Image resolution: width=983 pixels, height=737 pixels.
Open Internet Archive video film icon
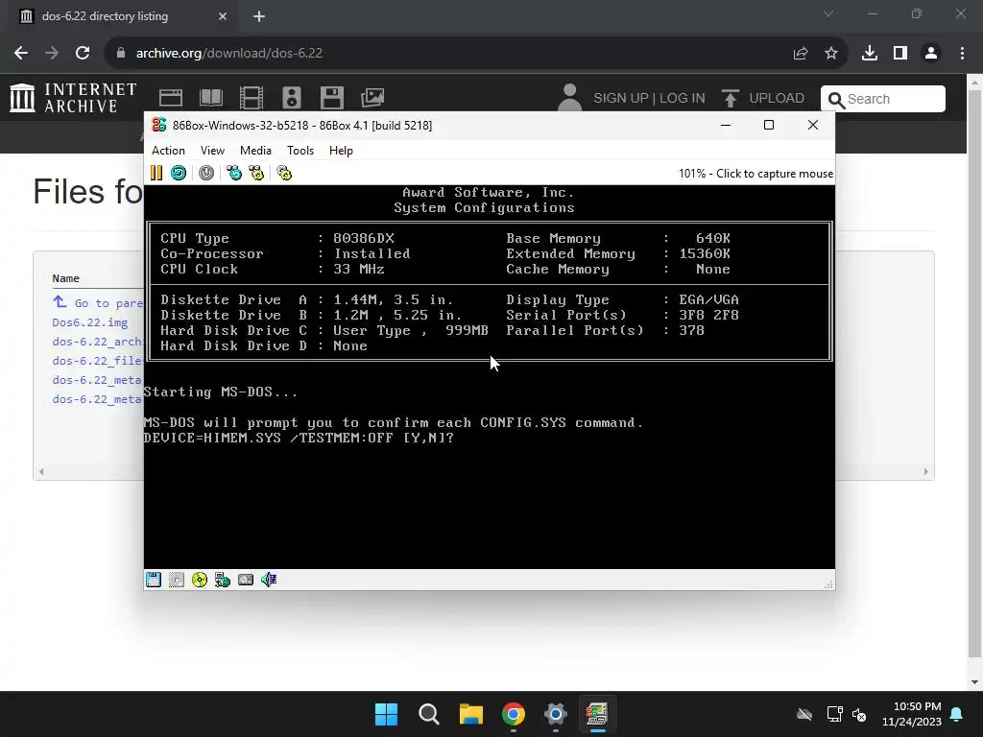point(251,98)
